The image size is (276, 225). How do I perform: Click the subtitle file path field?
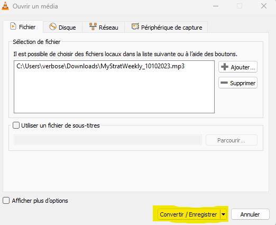108,140
